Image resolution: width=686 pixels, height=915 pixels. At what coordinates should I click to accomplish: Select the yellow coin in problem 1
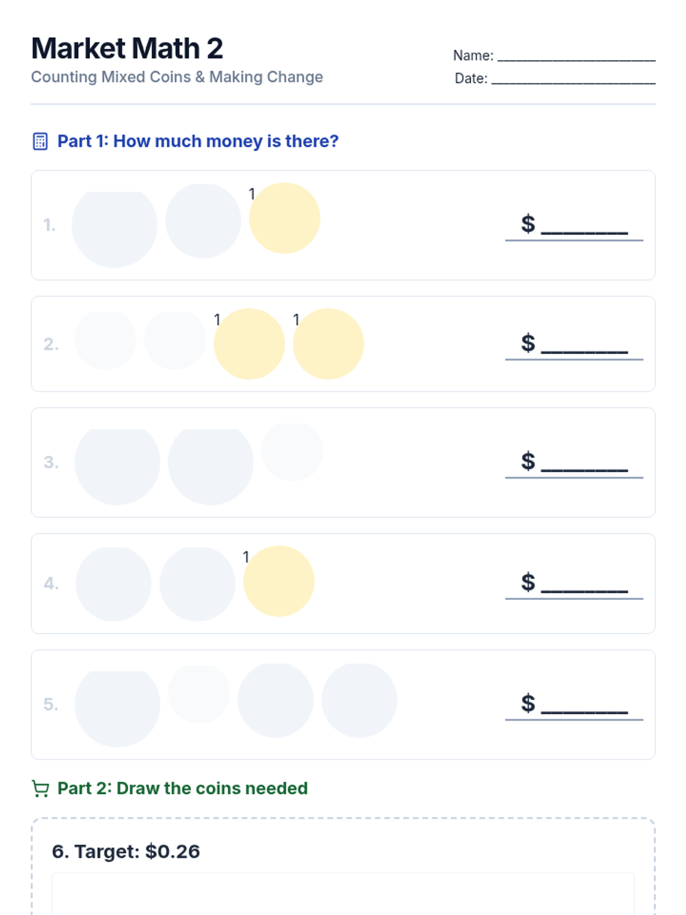tap(284, 218)
